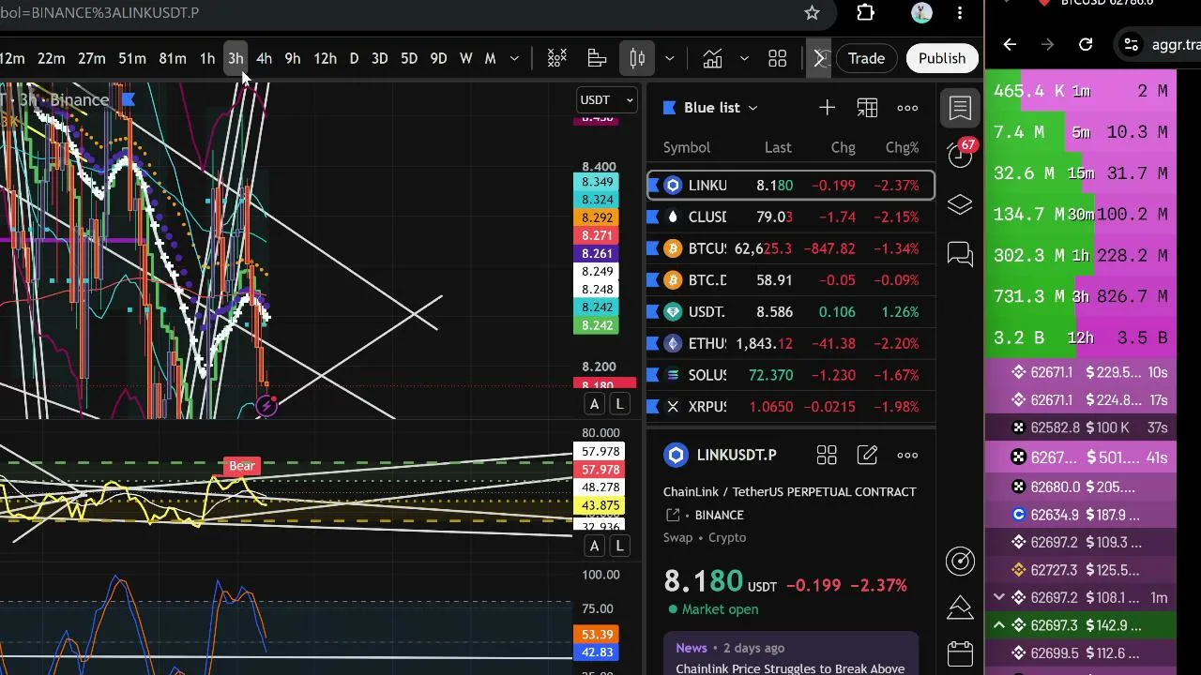Toggle auto scale A on the price chart
Screen dimensions: 1201x675
click(594, 404)
